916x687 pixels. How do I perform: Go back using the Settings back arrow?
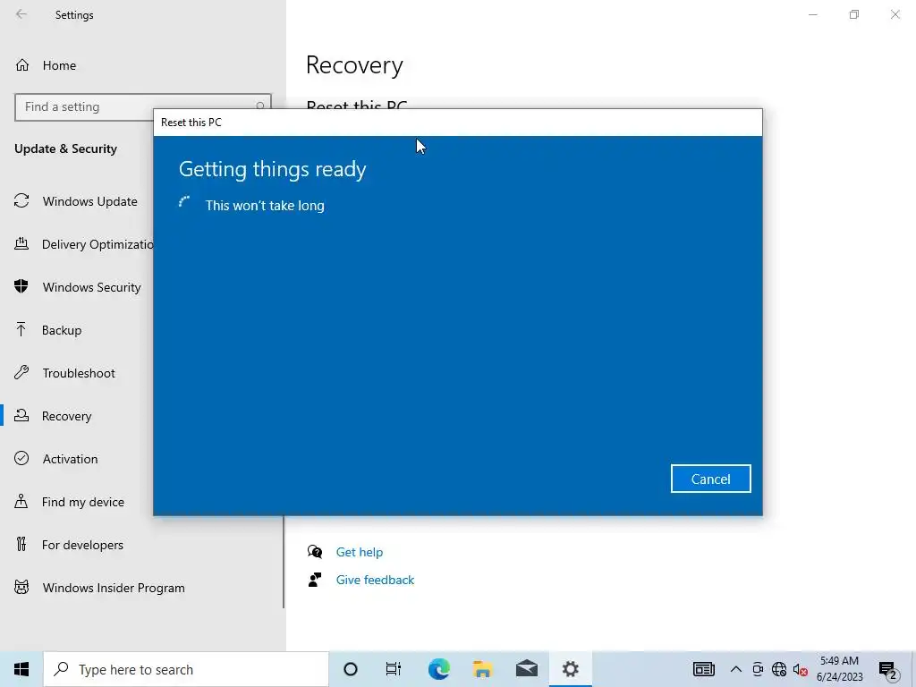21,14
